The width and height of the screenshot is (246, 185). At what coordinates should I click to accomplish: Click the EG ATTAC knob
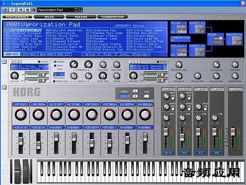[x=127, y=115]
